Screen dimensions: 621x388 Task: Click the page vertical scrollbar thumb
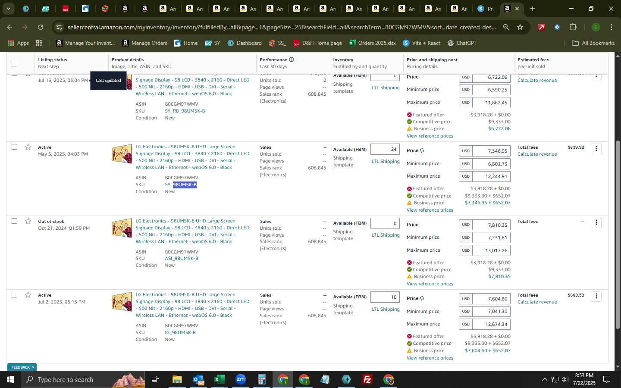pyautogui.click(x=617, y=235)
